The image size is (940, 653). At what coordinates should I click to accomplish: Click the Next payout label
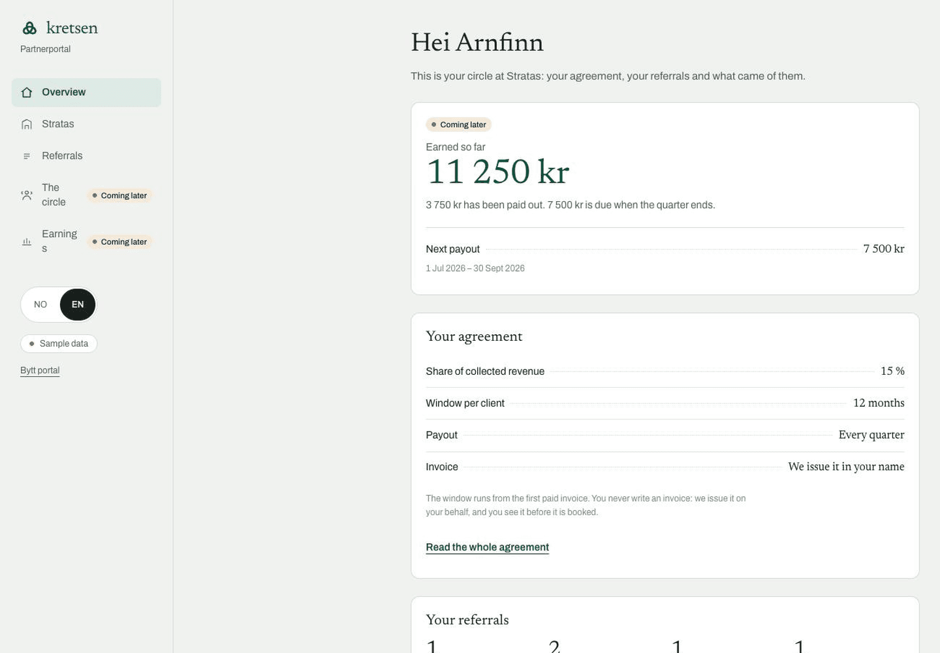point(452,249)
